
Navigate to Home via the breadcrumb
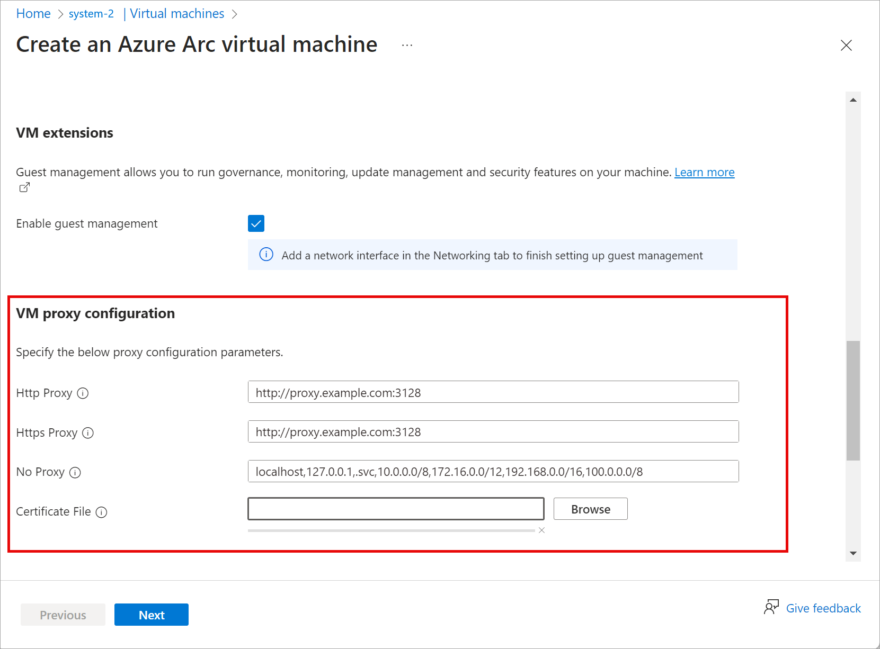click(33, 13)
